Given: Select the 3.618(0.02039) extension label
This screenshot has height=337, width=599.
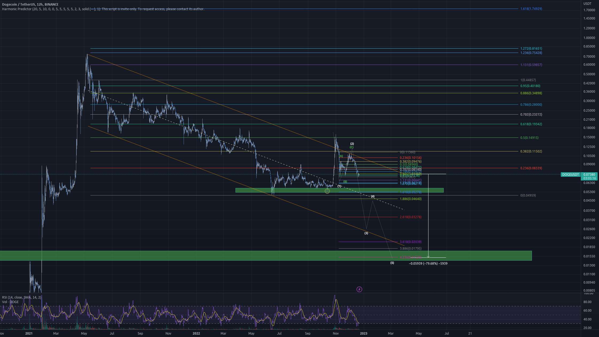Looking at the screenshot, I should coord(411,242).
